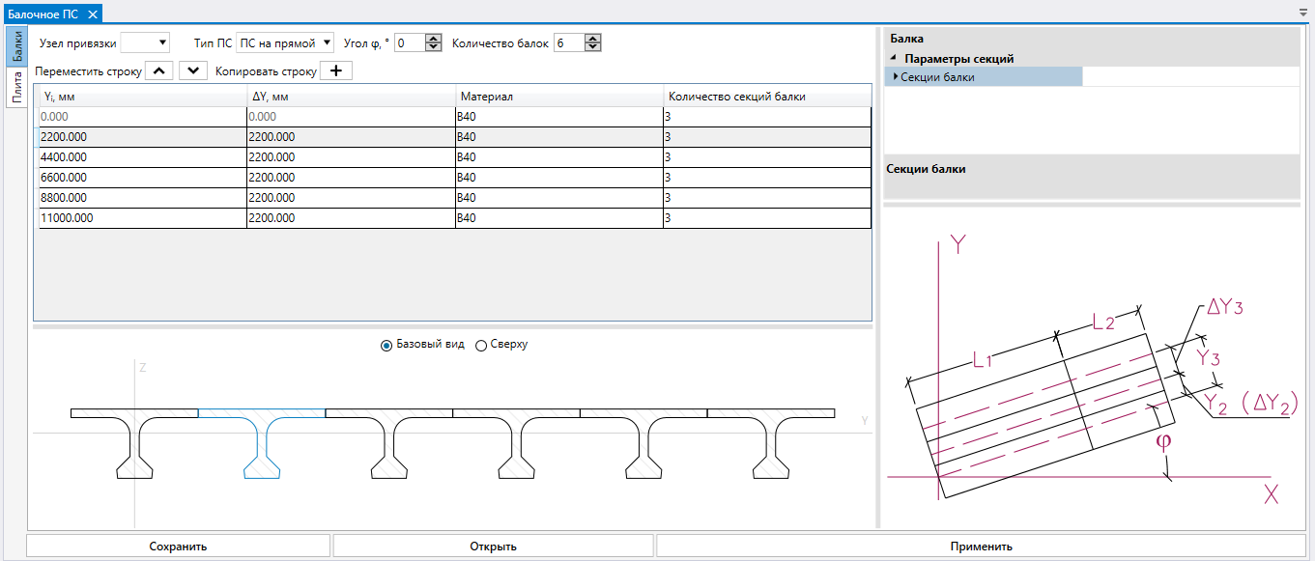1315x561 pixels.
Task: Click the Количество секций балки column header
Action: 767,97
